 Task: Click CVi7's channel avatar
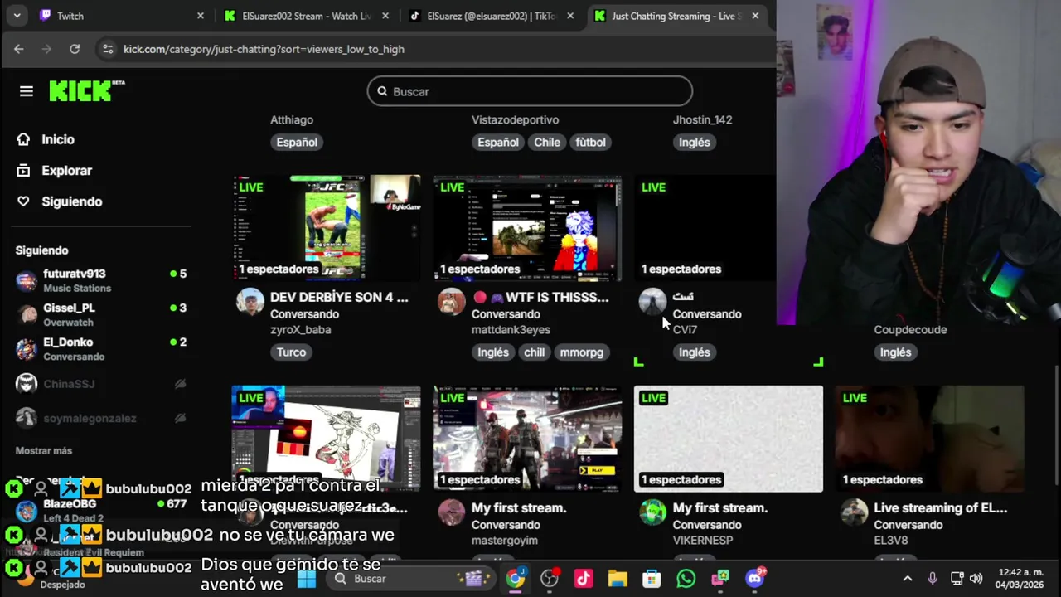click(x=652, y=302)
